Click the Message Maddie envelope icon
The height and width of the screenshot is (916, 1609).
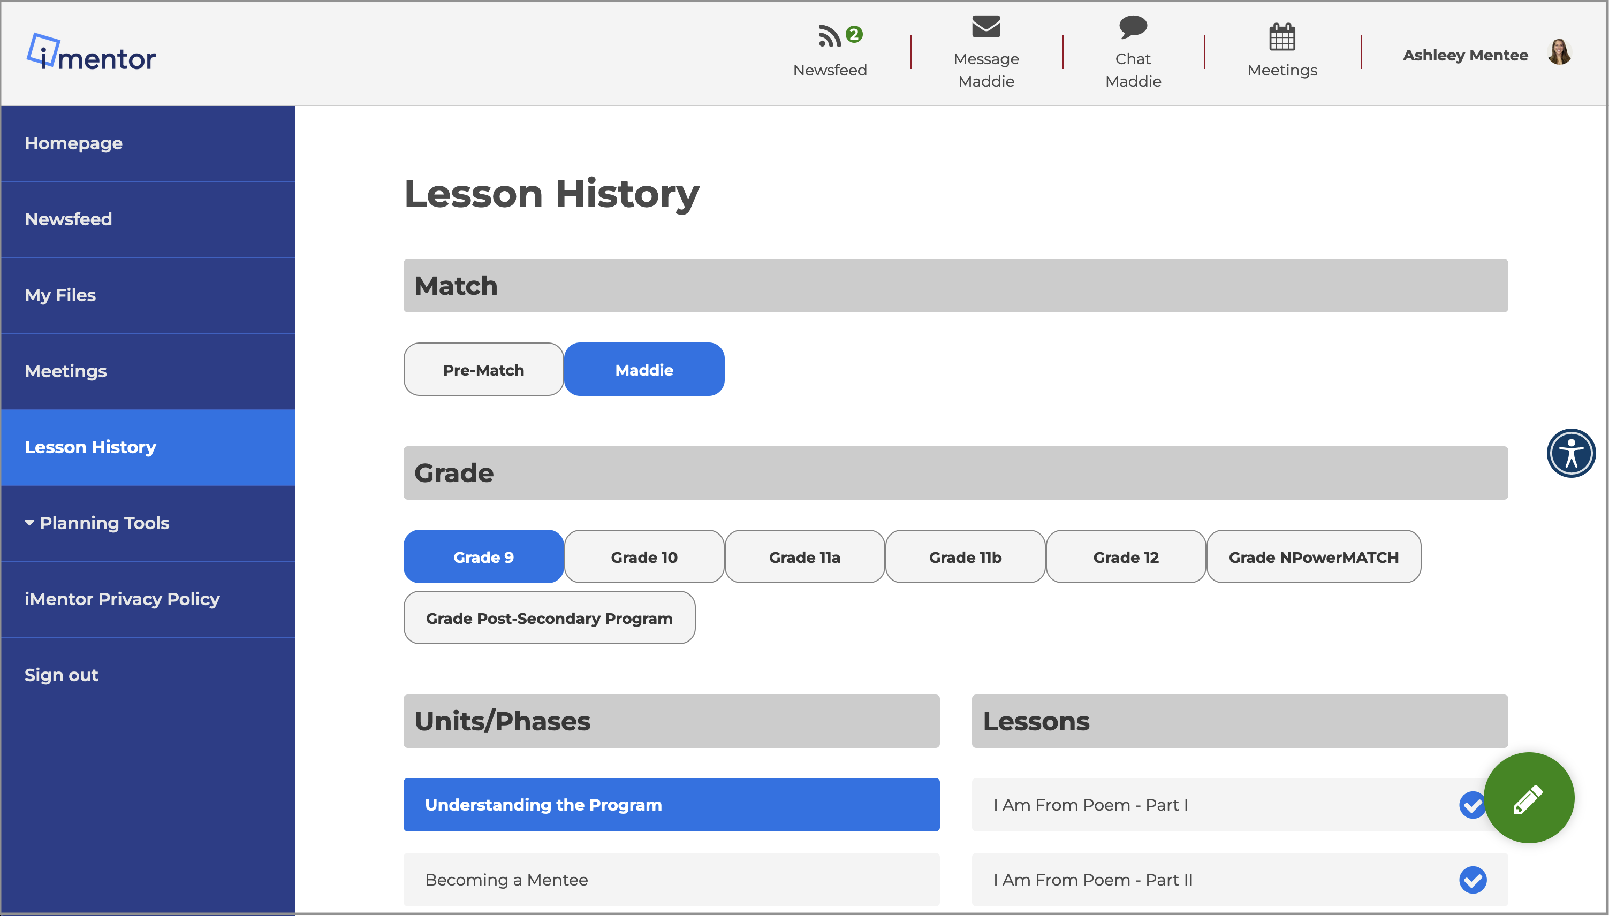[x=985, y=27]
